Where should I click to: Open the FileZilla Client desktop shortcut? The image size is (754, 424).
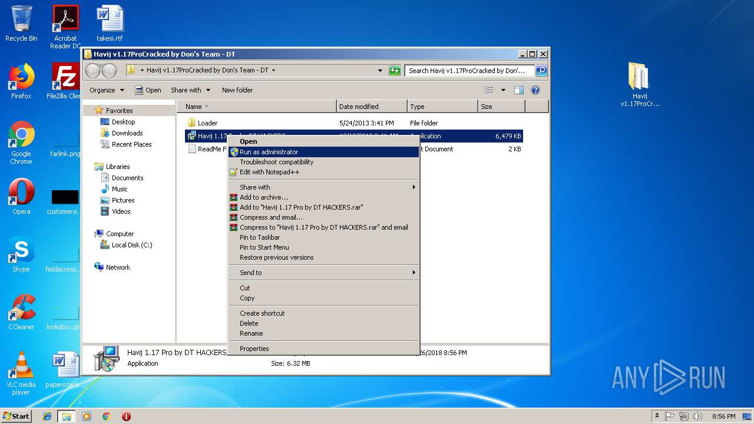(x=64, y=81)
